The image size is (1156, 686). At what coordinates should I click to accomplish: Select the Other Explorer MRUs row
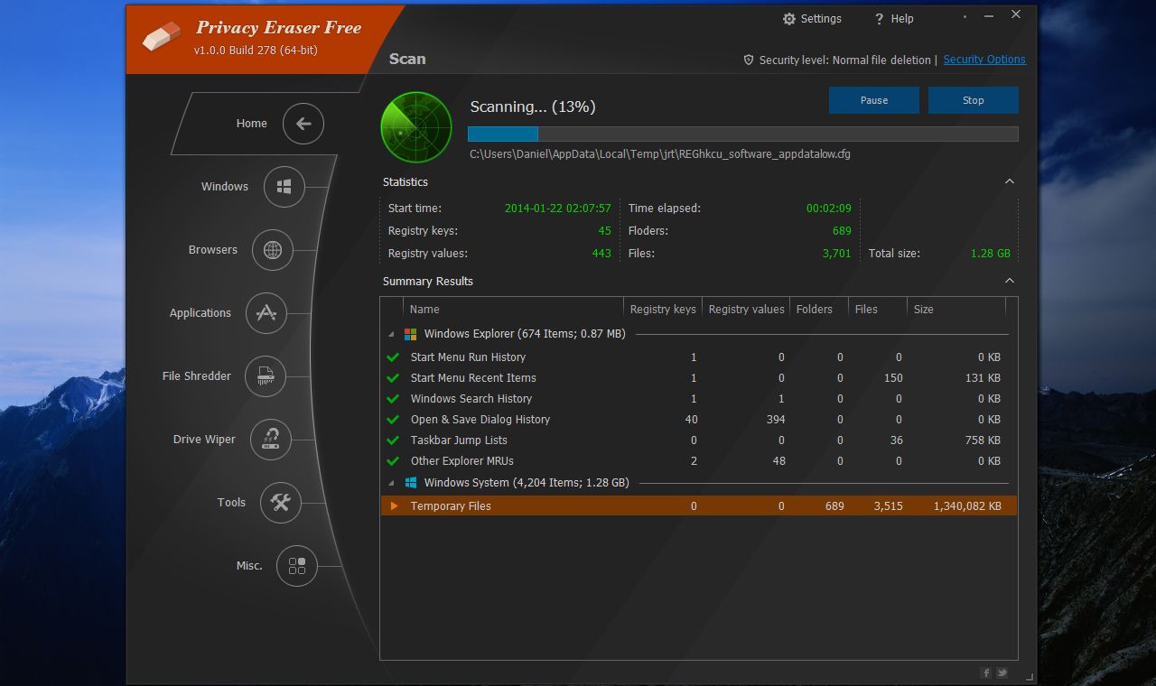[x=699, y=461]
